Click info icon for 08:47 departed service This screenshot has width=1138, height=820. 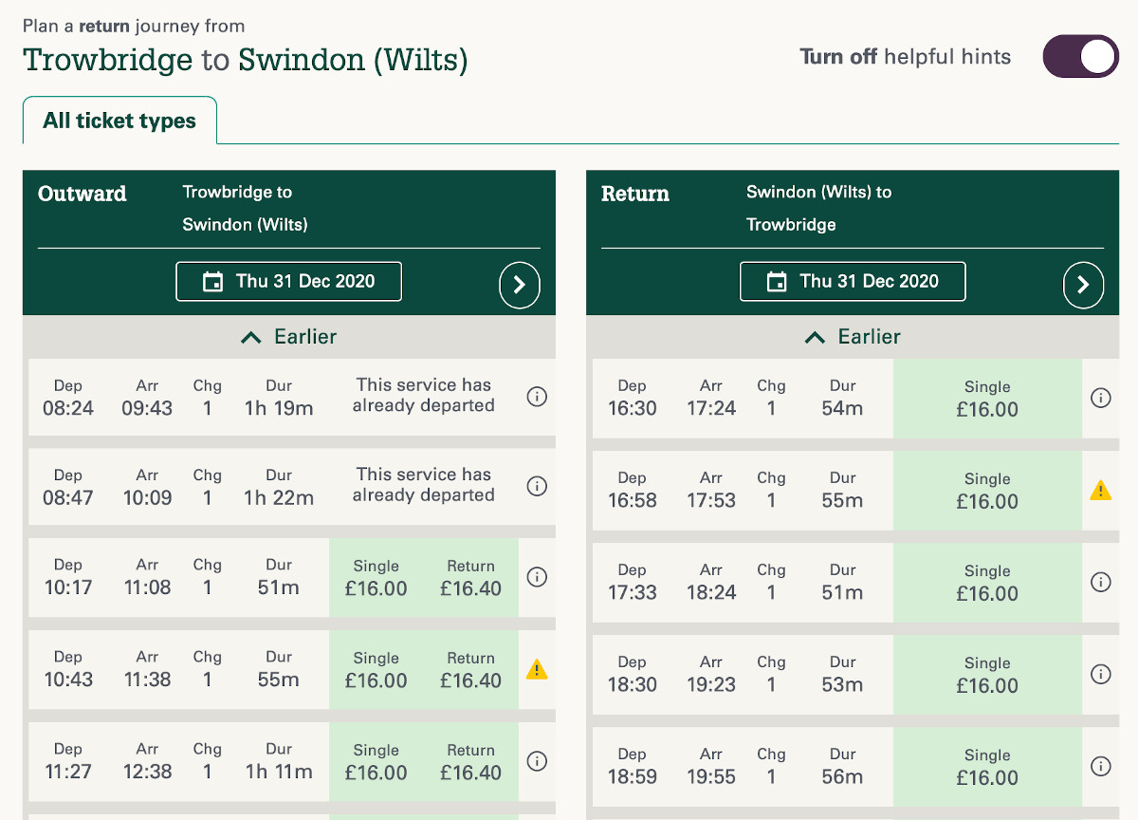[537, 486]
